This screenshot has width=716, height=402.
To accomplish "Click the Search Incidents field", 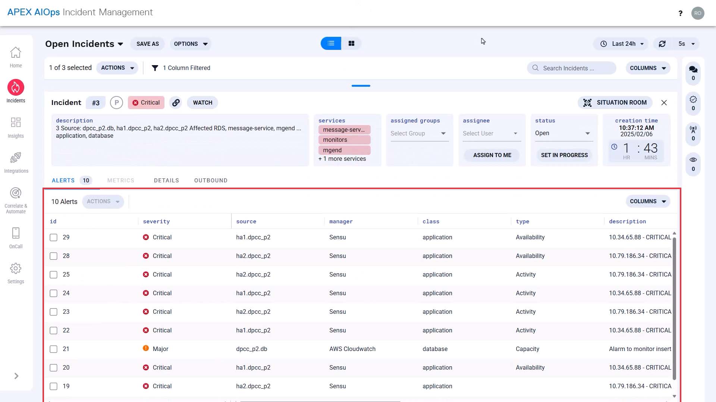I will [x=571, y=68].
